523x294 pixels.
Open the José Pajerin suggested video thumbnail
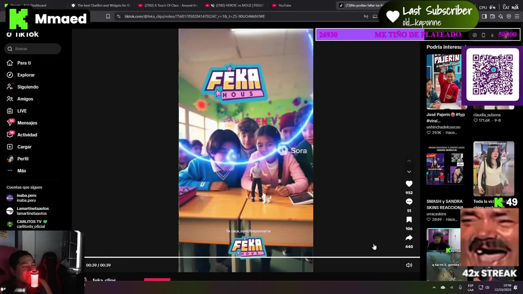(x=446, y=82)
